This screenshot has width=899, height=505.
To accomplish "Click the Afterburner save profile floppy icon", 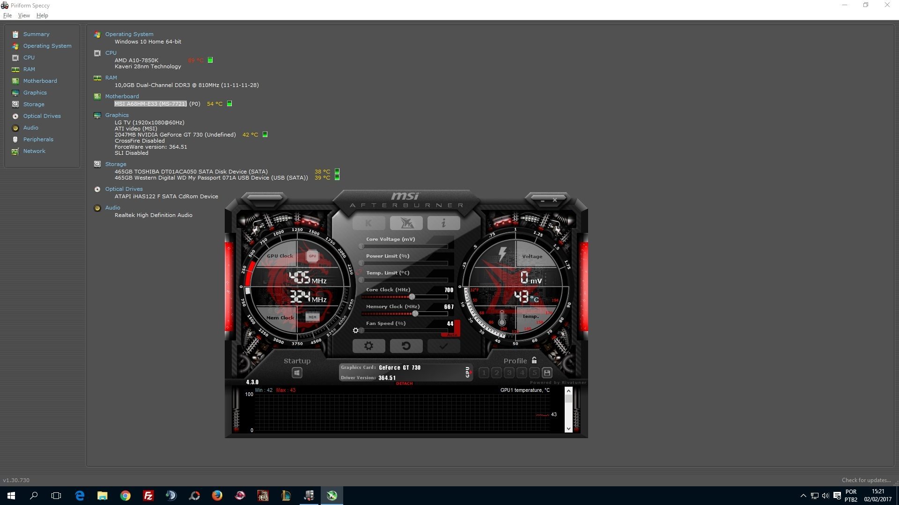I will tap(547, 373).
